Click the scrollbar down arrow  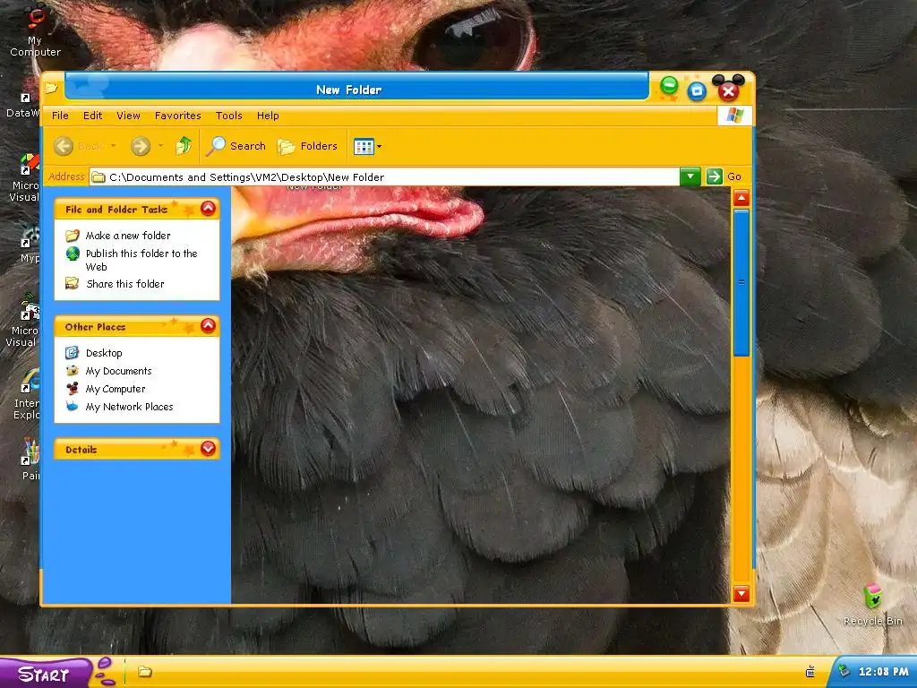[741, 594]
